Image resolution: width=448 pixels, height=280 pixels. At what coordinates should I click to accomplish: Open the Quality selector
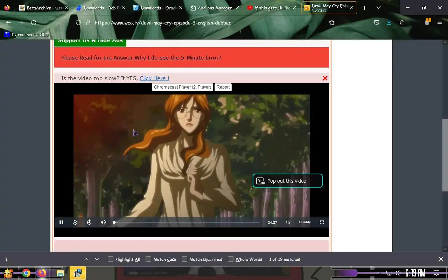point(305,222)
